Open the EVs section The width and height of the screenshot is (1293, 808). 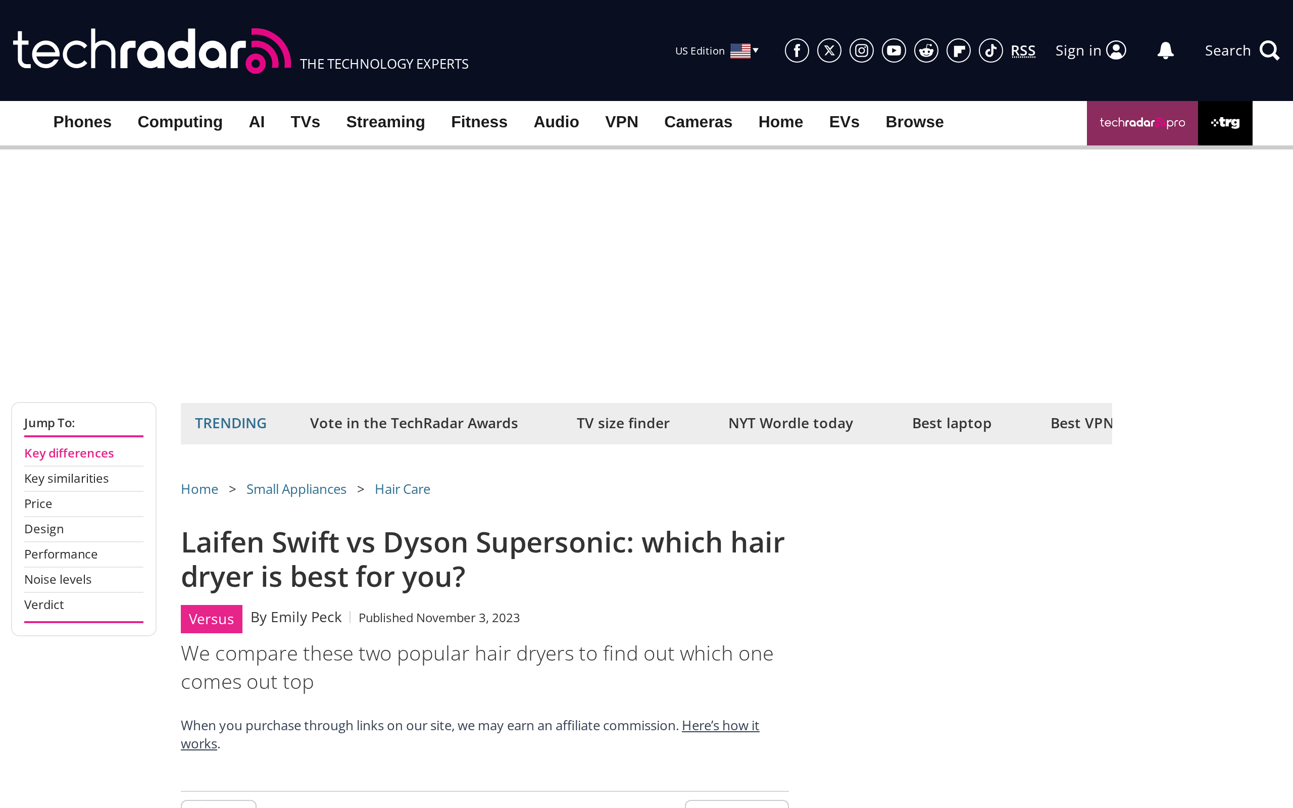pos(844,122)
